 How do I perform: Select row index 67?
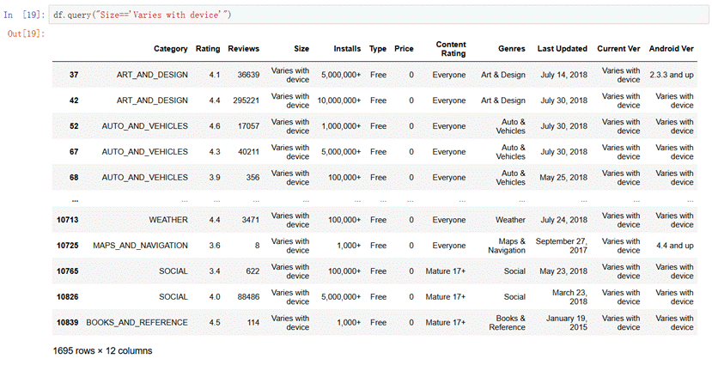(74, 152)
